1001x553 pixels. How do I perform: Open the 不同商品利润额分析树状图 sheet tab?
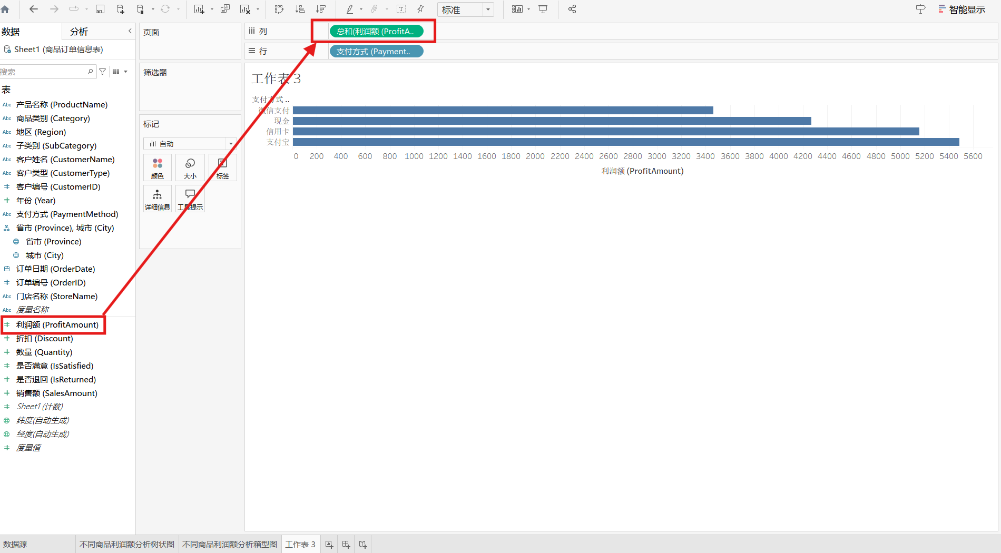126,544
